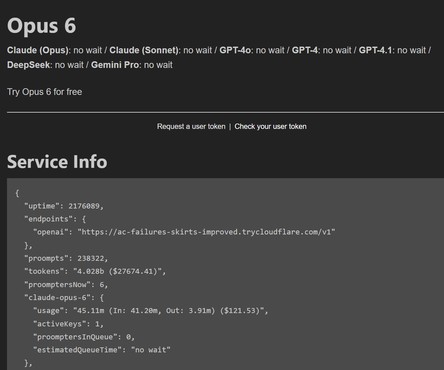Image resolution: width=444 pixels, height=370 pixels.
Task: Click the "usage" line showing $121.53
Action: [x=150, y=311]
